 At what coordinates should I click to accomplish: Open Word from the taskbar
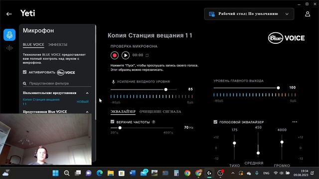(x=133, y=173)
